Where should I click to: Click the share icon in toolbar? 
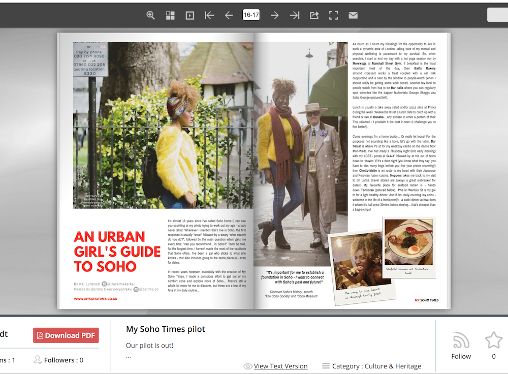click(314, 15)
